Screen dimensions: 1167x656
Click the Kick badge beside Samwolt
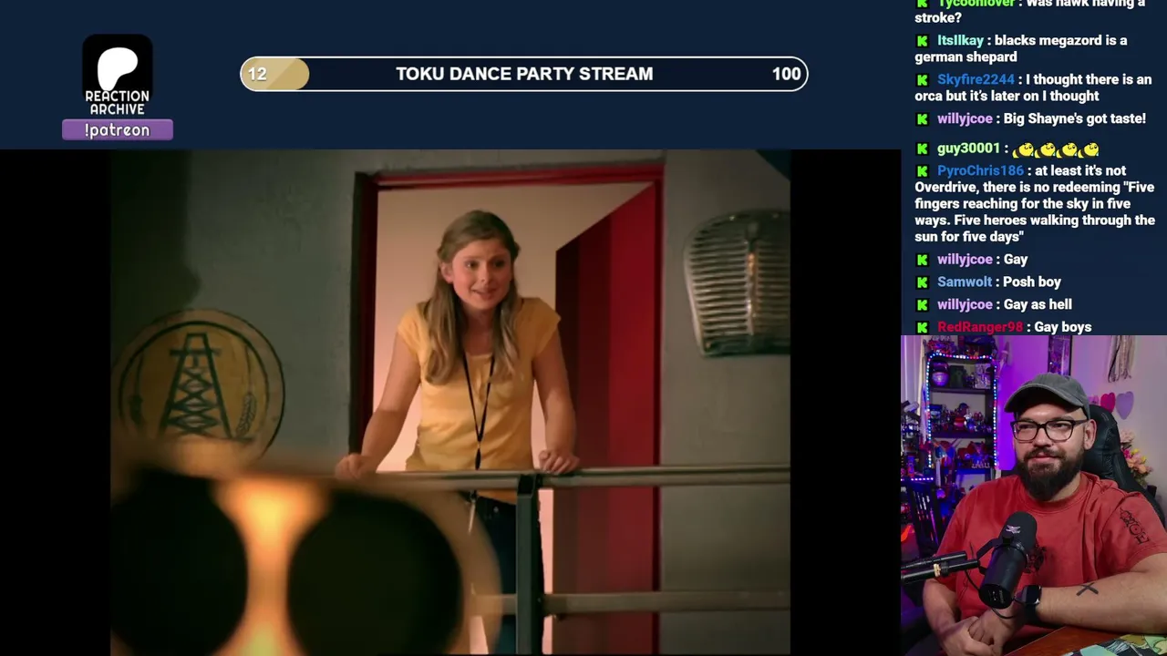923,282
